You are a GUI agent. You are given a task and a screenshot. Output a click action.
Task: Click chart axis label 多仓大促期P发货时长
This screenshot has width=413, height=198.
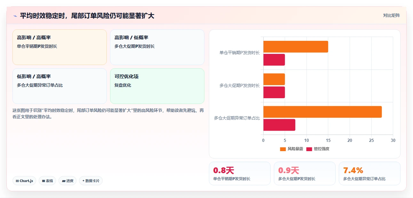click(240, 85)
